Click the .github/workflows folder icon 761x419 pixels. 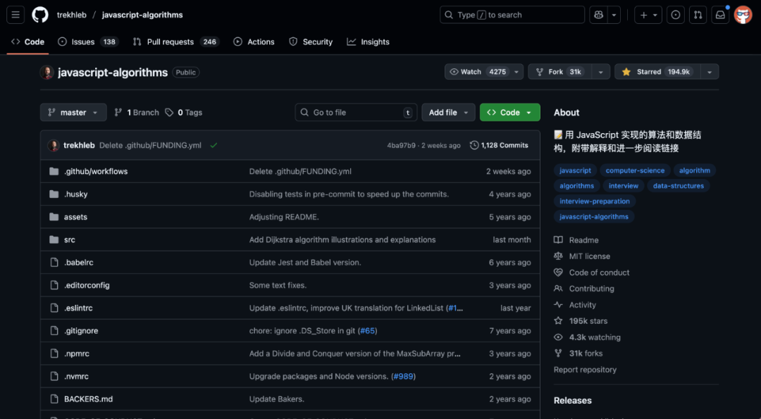click(x=54, y=172)
